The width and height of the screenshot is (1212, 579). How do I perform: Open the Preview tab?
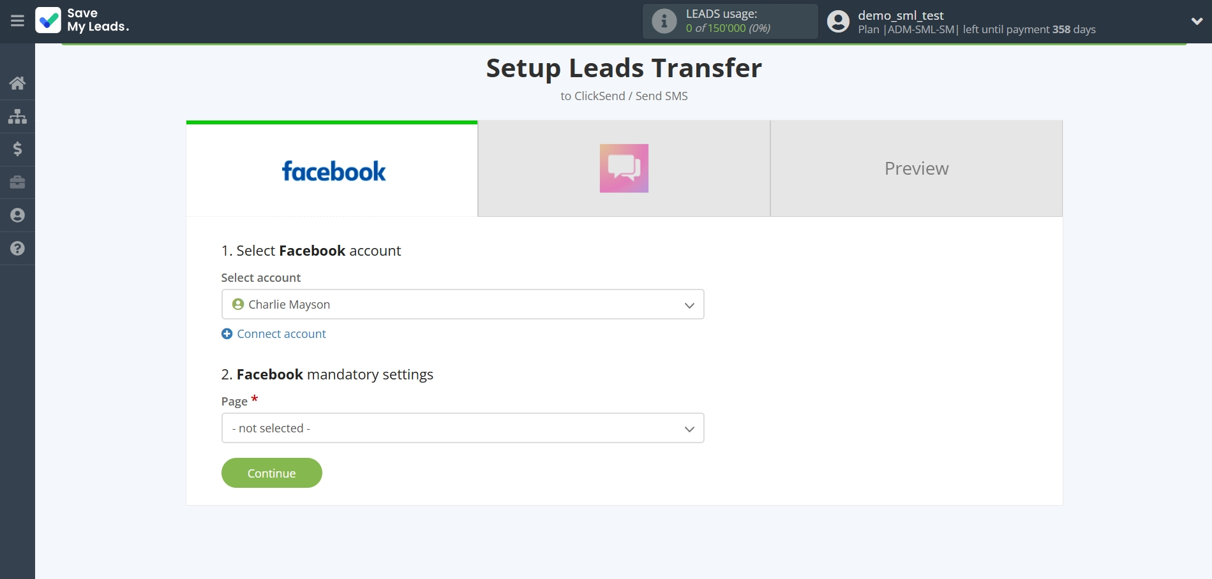[916, 168]
